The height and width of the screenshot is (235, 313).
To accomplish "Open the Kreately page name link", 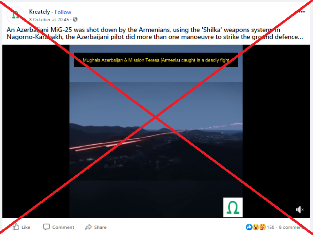I will [x=39, y=12].
